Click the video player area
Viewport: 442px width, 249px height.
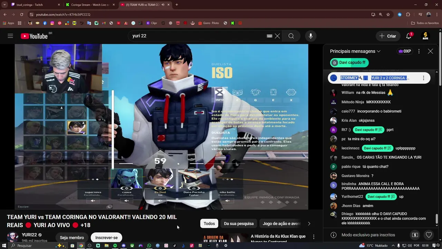click(161, 127)
